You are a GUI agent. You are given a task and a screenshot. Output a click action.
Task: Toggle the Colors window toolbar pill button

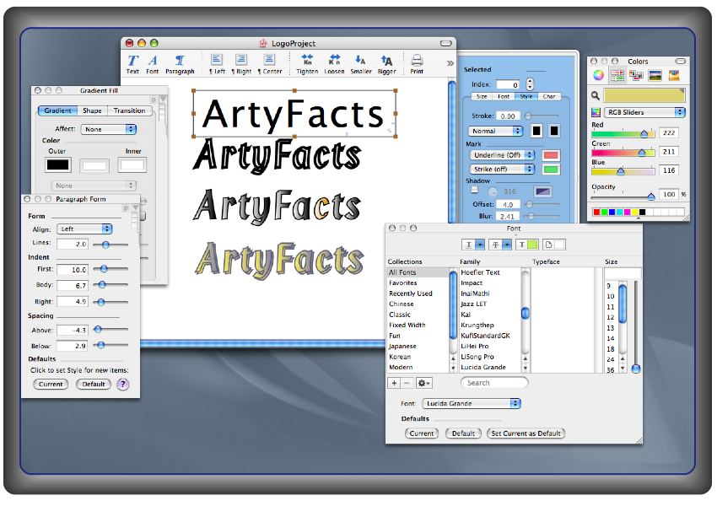681,61
